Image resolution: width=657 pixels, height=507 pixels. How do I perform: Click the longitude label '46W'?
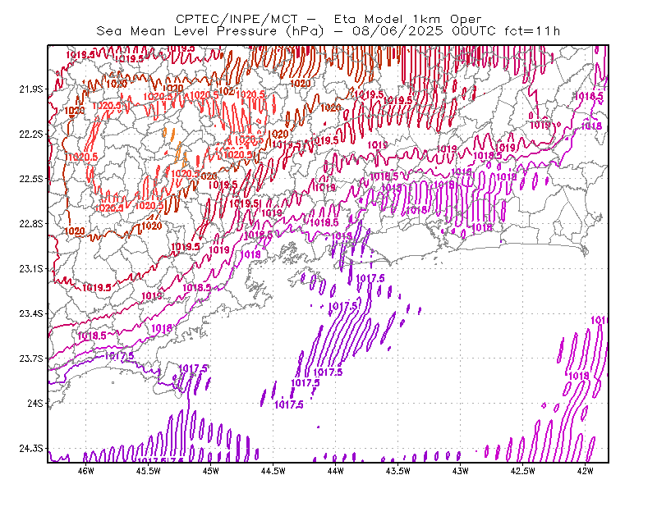(x=86, y=471)
